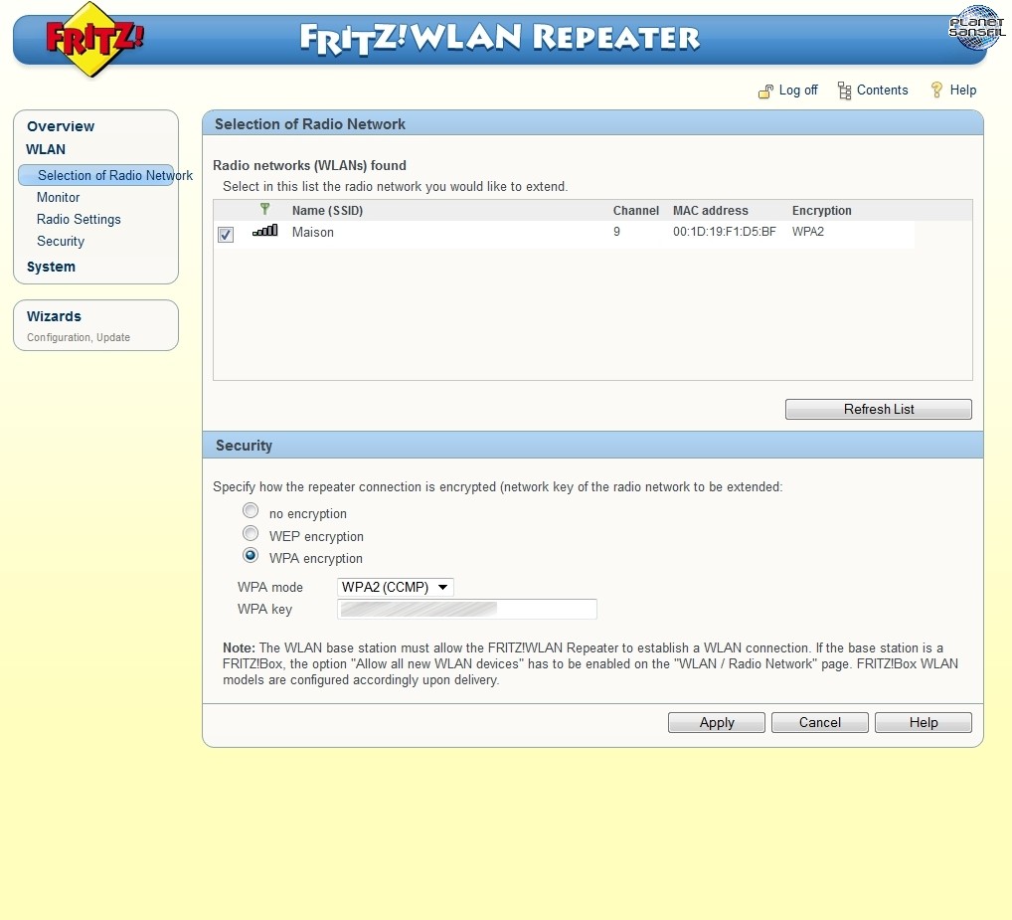Click the Refresh List button

(x=879, y=410)
